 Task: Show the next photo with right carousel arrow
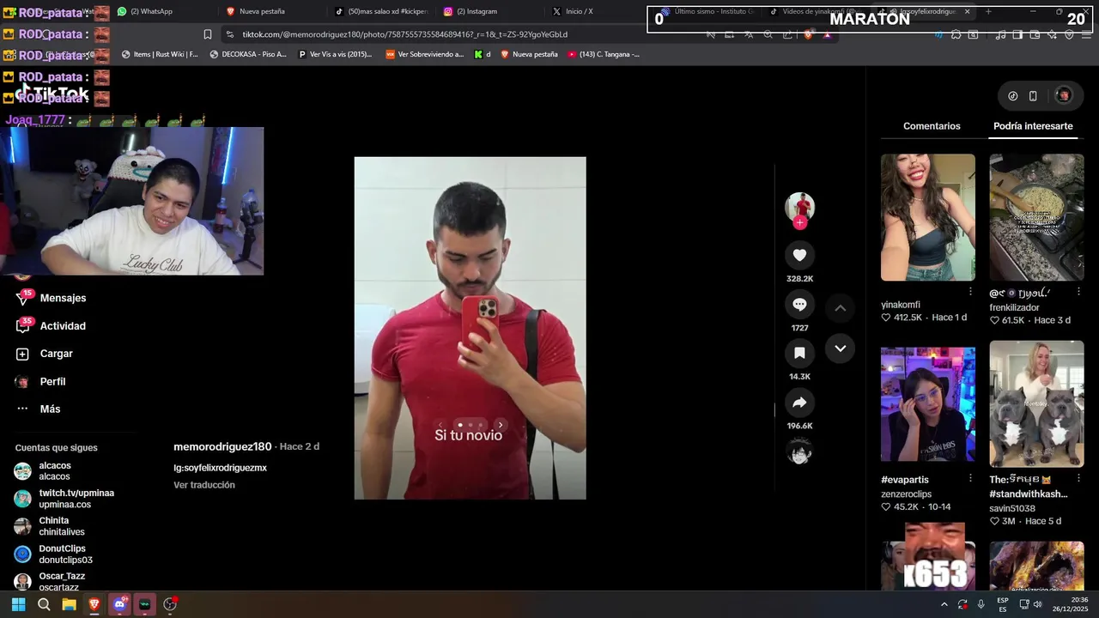(501, 425)
